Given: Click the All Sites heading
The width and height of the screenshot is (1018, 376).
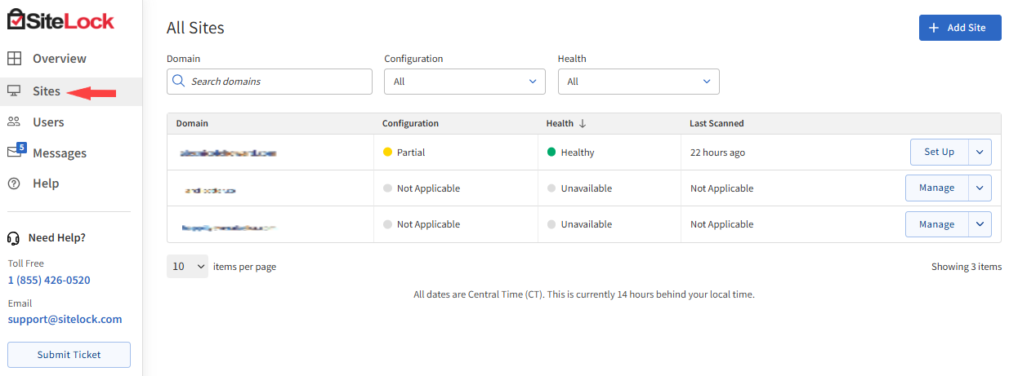Looking at the screenshot, I should click(195, 28).
